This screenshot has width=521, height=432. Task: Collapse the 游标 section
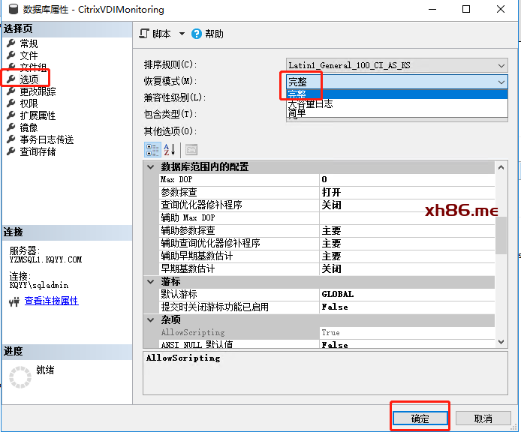150,282
